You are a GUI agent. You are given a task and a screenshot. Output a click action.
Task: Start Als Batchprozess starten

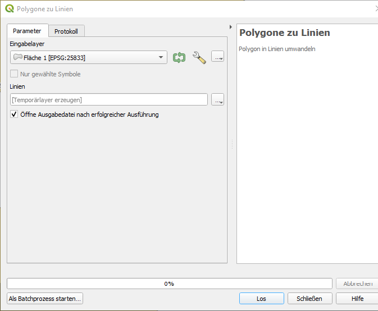tap(45, 299)
